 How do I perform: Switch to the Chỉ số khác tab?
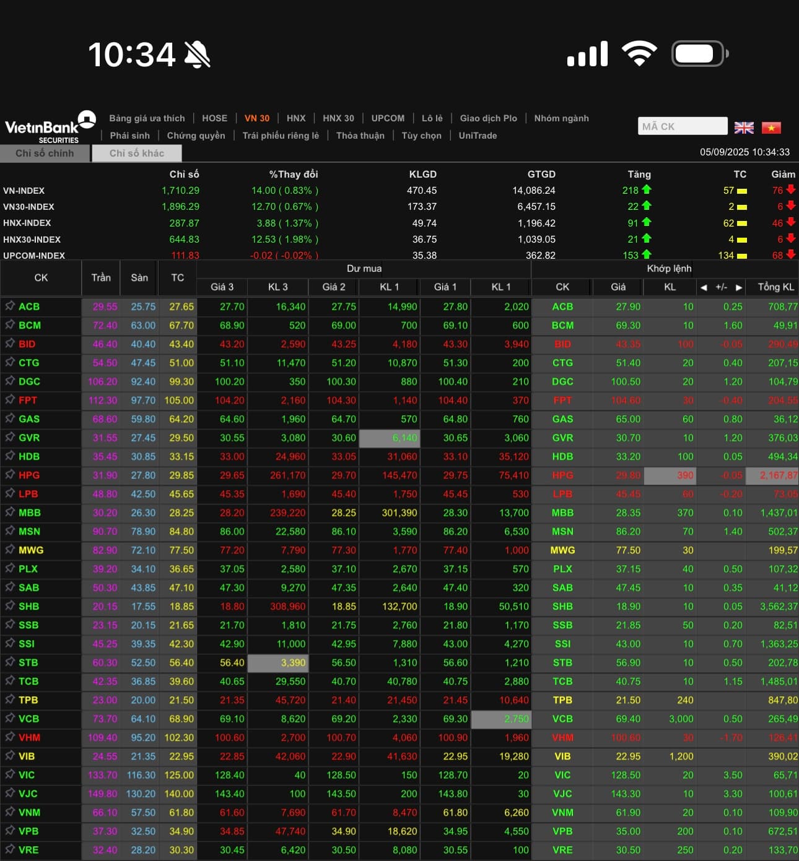[137, 153]
